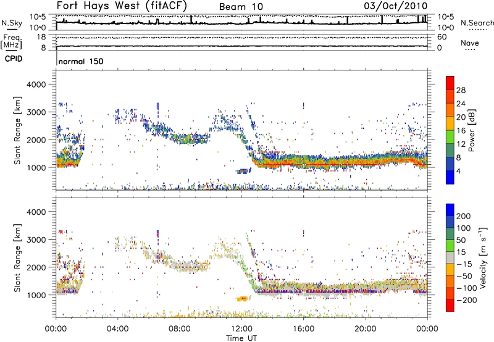Select the "Freq. [MHz]" axis label
Image resolution: width=494 pixels, height=342 pixels.
(x=11, y=41)
